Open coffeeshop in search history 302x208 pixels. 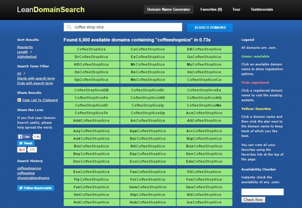pos(26,173)
